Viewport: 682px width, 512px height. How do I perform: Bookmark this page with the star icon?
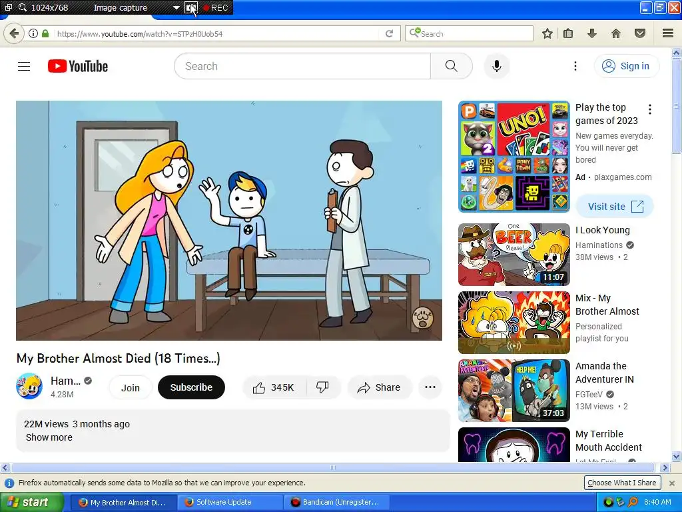click(x=547, y=33)
